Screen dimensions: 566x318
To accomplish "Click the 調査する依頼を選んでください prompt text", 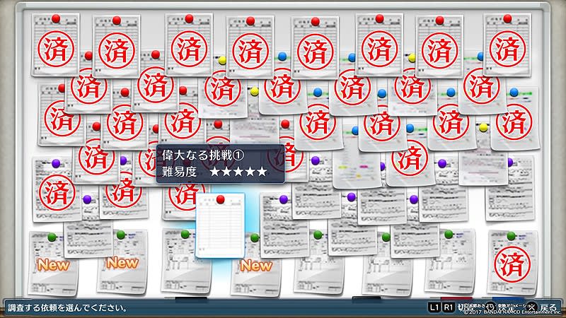I will pyautogui.click(x=67, y=308).
